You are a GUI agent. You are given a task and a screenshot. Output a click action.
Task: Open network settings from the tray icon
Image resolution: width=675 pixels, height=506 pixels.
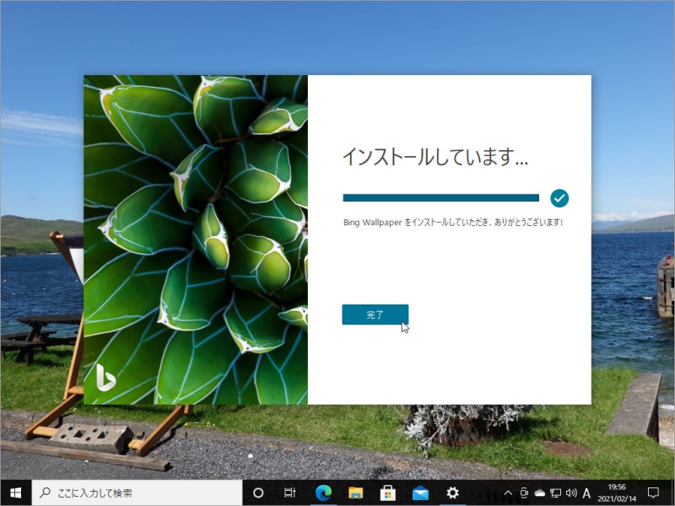(x=554, y=492)
